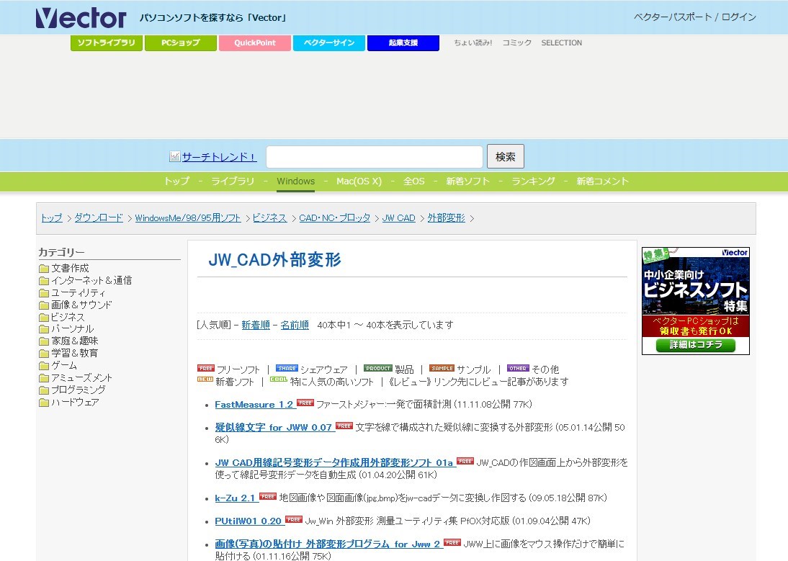788x561 pixels.
Task: Click the ゲーム folder icon
Action: click(x=44, y=366)
